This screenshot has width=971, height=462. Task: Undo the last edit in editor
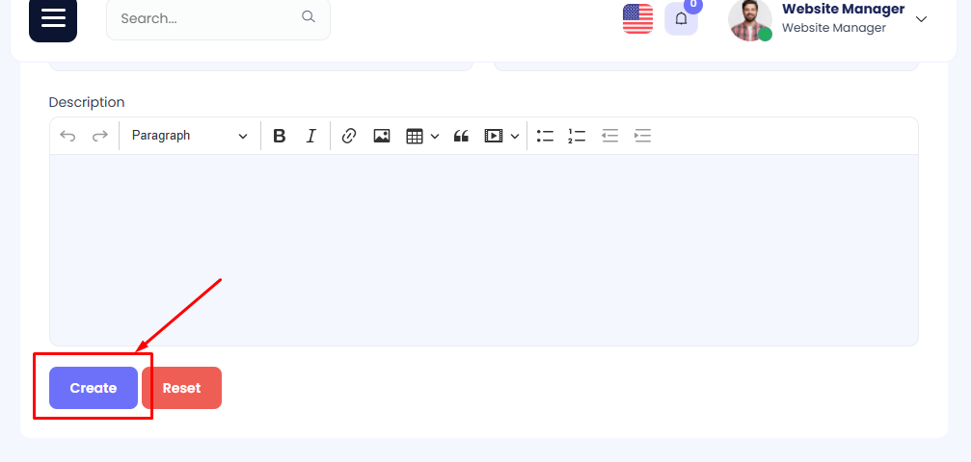click(67, 136)
